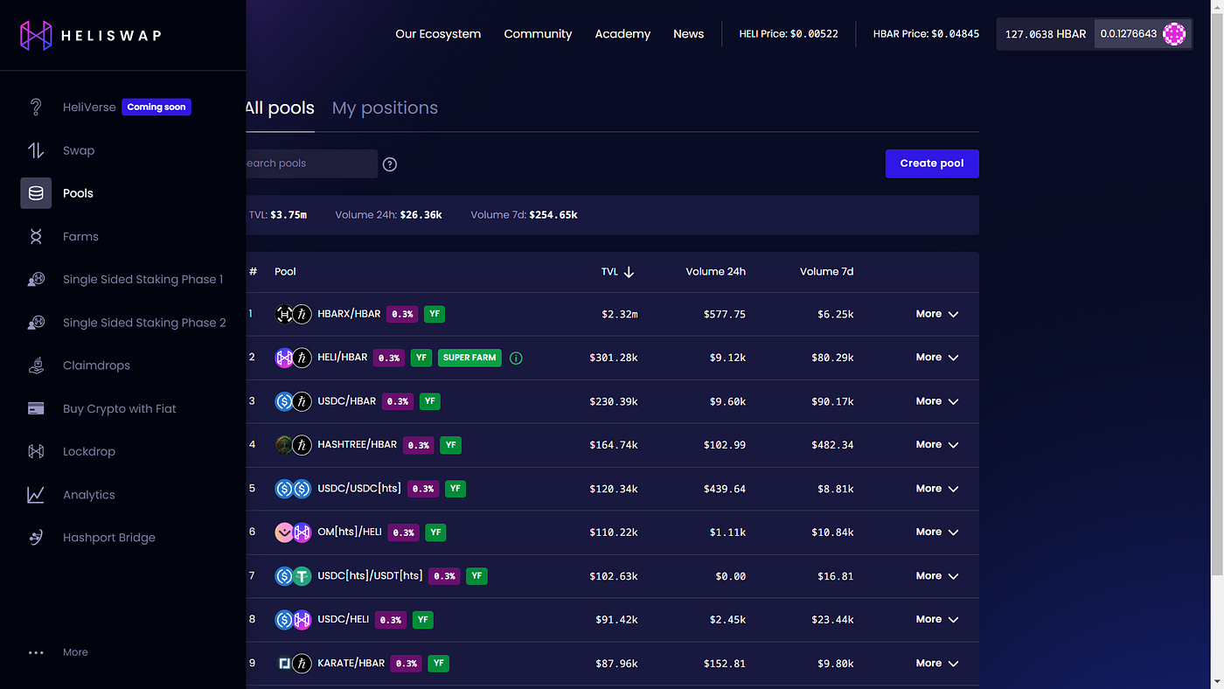Click the HBAR Price $0.04845 text
1224x689 pixels.
tap(926, 34)
